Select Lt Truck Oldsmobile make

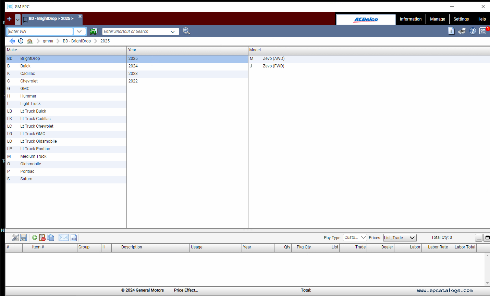pyautogui.click(x=66, y=141)
